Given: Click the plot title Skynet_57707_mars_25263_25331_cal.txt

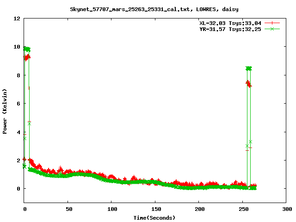Looking at the screenshot, I should click(154, 9).
